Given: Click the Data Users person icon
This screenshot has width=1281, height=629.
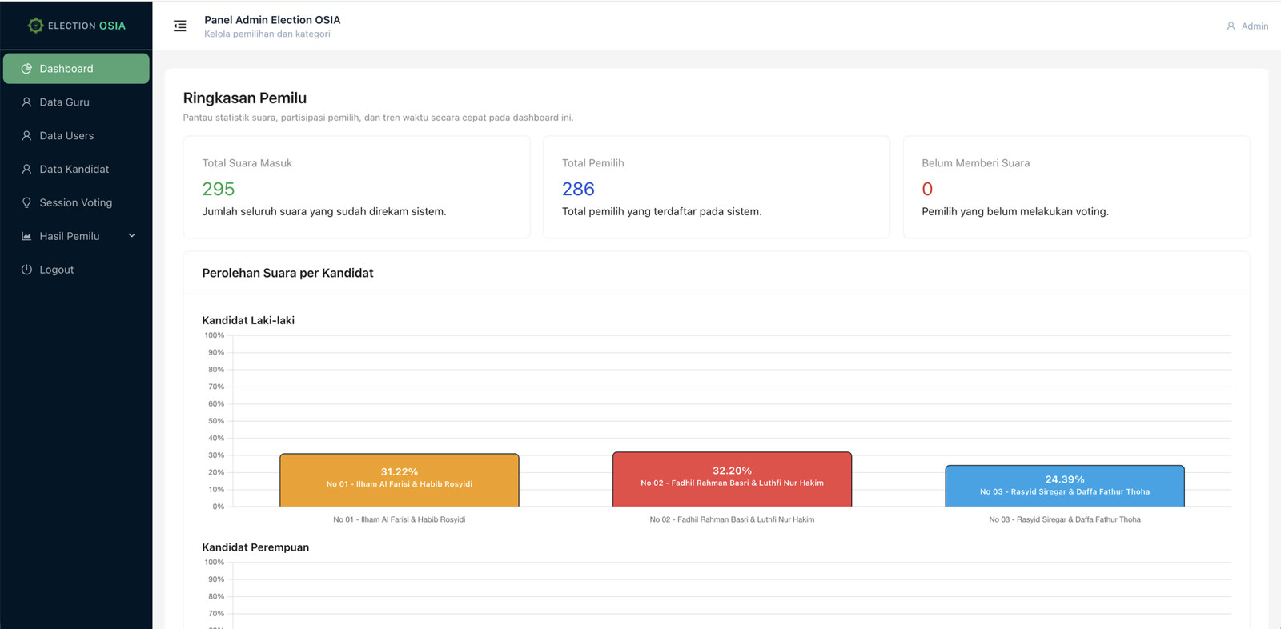Looking at the screenshot, I should (x=26, y=136).
